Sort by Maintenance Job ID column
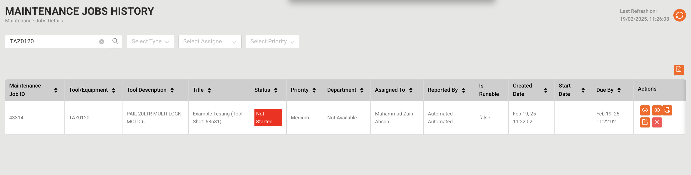The image size is (691, 175). tap(56, 90)
